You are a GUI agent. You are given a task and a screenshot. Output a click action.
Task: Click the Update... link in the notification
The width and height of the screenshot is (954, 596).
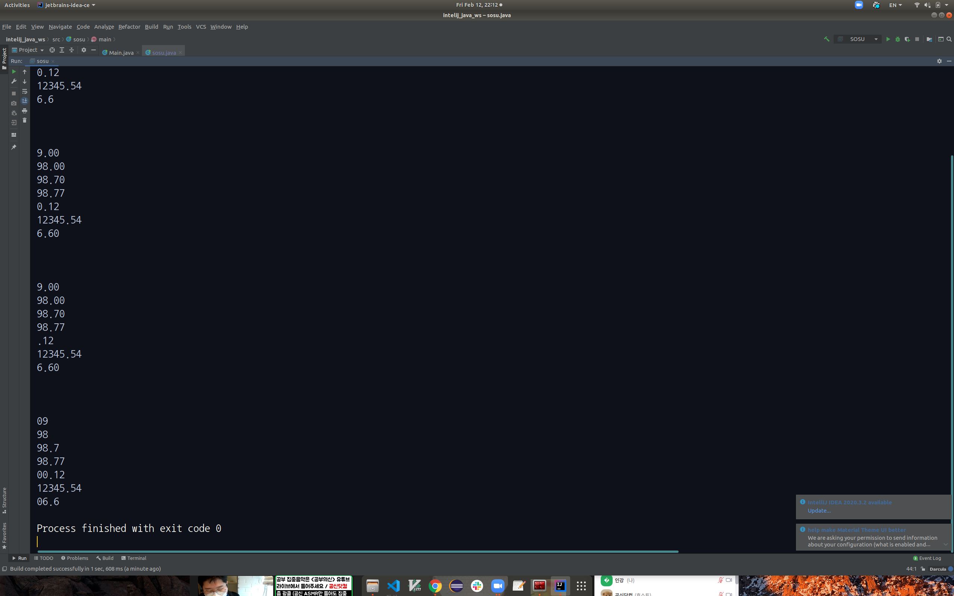point(819,510)
